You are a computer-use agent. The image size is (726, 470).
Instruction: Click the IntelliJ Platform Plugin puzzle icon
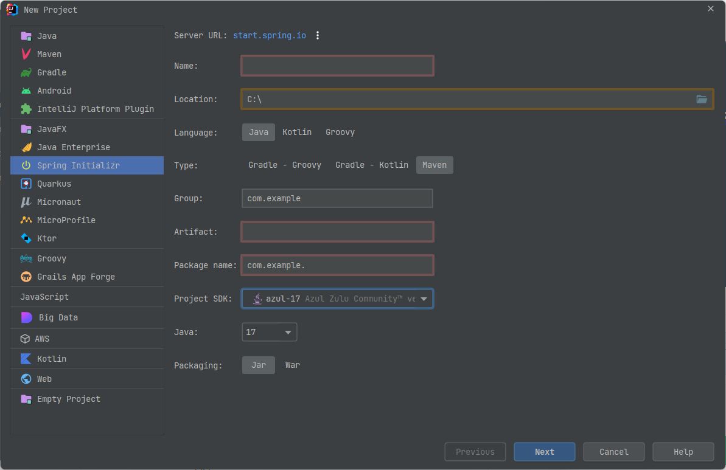[x=26, y=109]
